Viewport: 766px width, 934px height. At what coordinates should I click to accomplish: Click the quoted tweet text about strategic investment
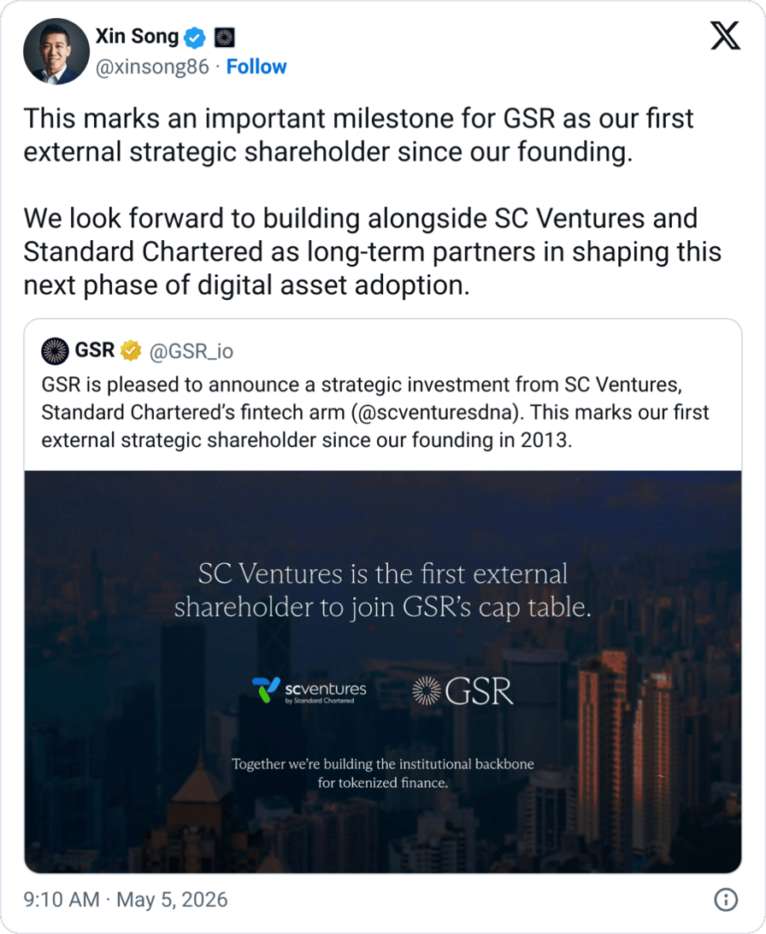pyautogui.click(x=375, y=412)
